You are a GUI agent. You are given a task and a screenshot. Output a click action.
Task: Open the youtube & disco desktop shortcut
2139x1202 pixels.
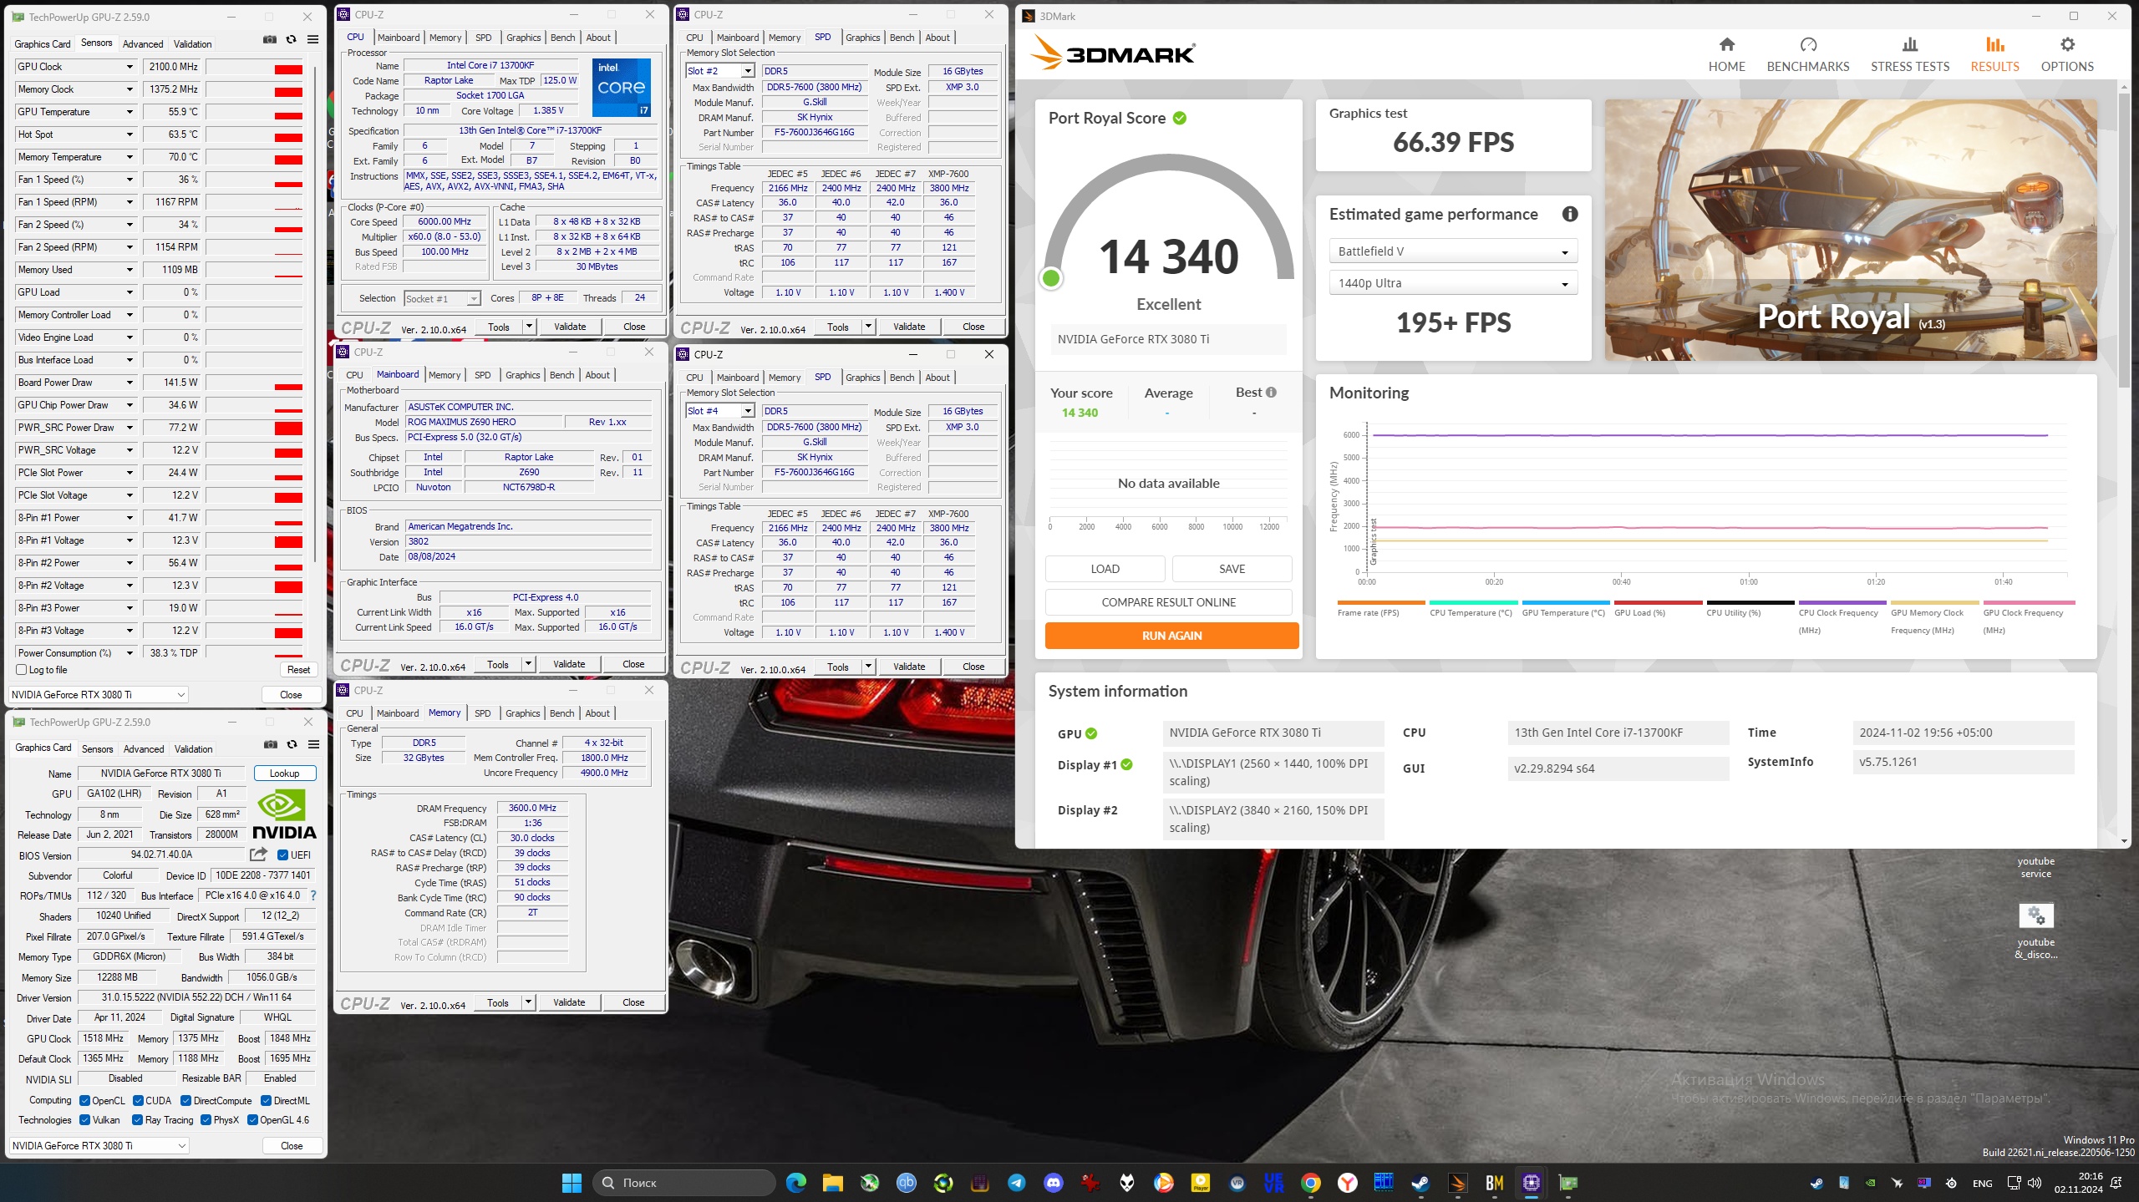tap(2035, 930)
